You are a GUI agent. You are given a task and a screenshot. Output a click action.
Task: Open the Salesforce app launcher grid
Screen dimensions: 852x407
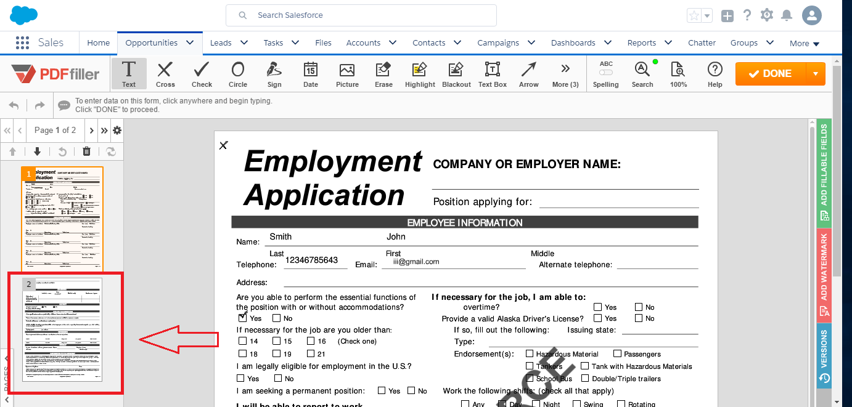(22, 42)
